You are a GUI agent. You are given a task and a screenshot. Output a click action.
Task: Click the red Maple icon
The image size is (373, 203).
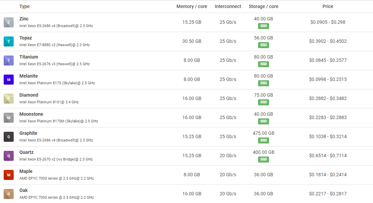coord(9,175)
